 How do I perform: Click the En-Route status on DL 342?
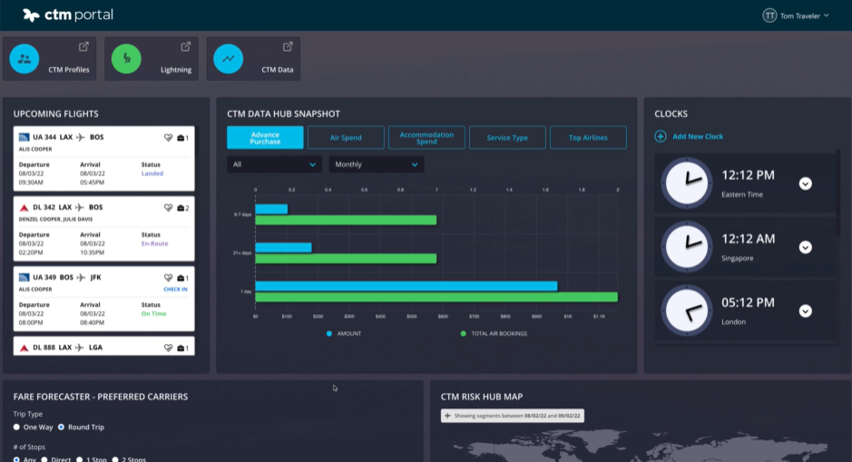[x=155, y=243]
